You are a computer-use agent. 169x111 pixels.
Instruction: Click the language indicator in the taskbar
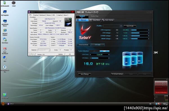click(x=150, y=104)
